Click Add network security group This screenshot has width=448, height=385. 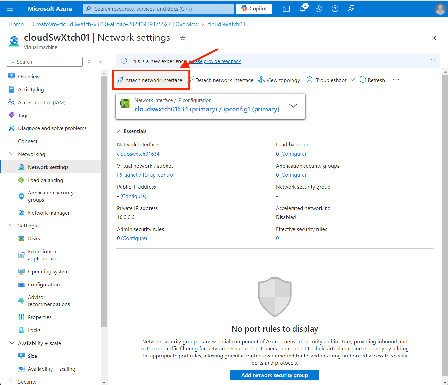tap(274, 375)
